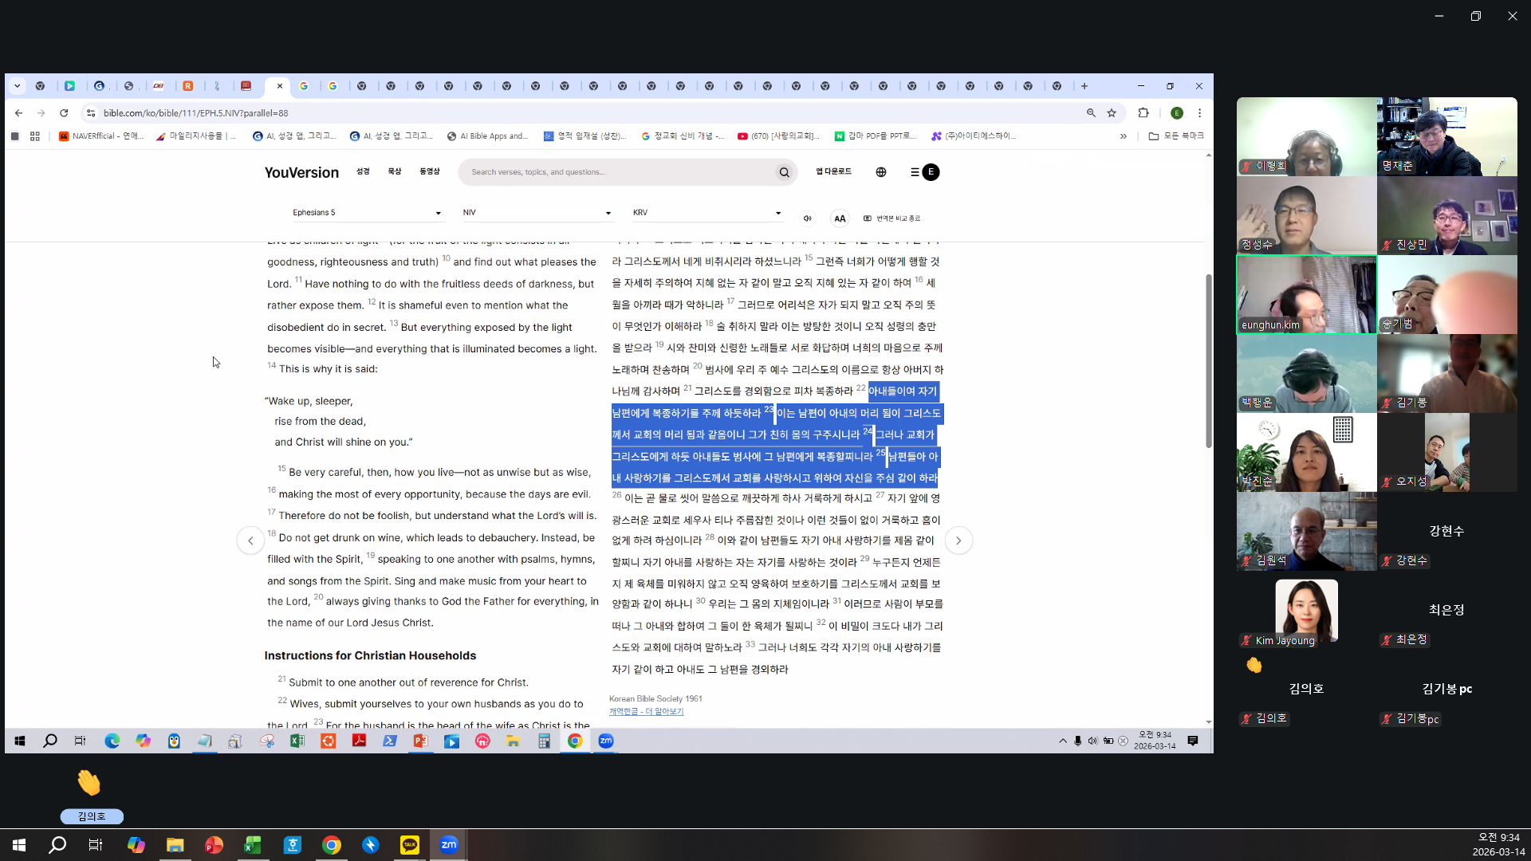1531x861 pixels.
Task: Open font size settings with the AA icon
Action: click(x=840, y=218)
